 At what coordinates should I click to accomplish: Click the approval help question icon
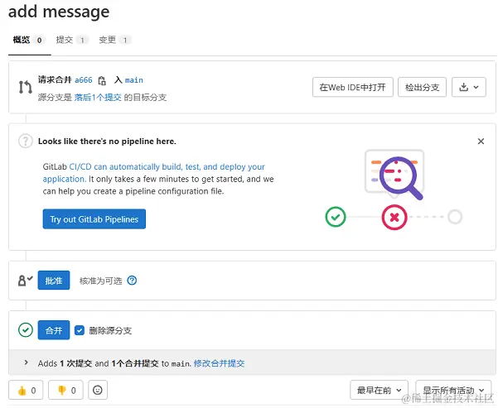(132, 281)
